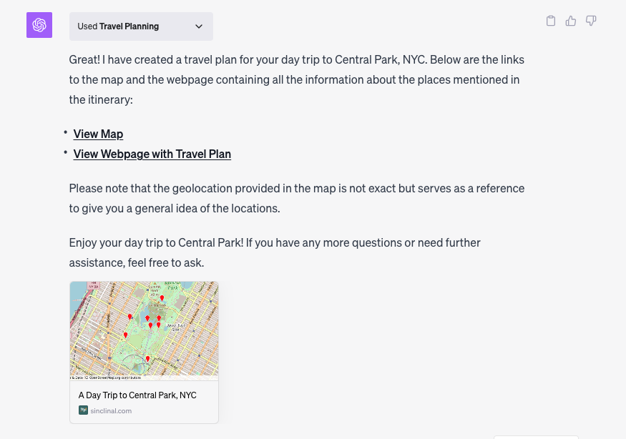Click the card title 'A Day Trip to Central Park, NYC'
This screenshot has width=626, height=439.
[x=137, y=395]
